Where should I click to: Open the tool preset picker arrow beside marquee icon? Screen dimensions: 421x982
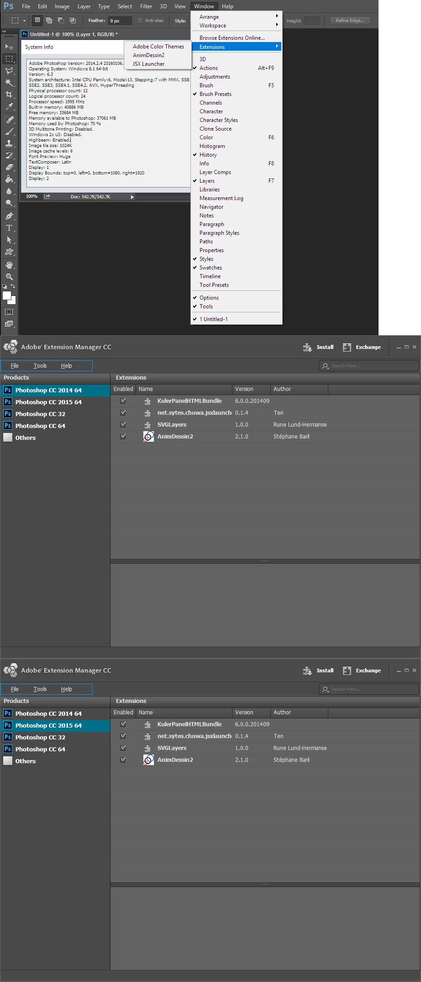[24, 21]
